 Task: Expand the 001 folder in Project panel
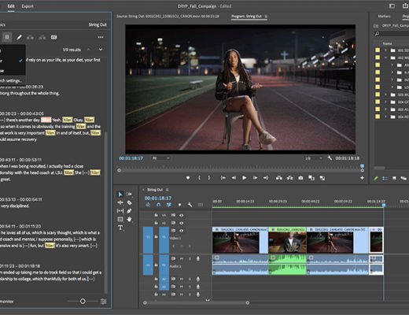click(385, 50)
